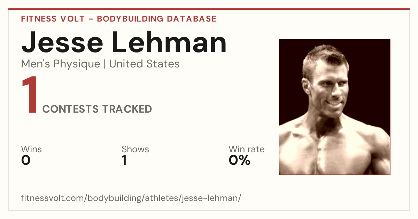Viewport: 418px width, 219px height.
Task: Select the Shows stat label
Action: coord(135,149)
